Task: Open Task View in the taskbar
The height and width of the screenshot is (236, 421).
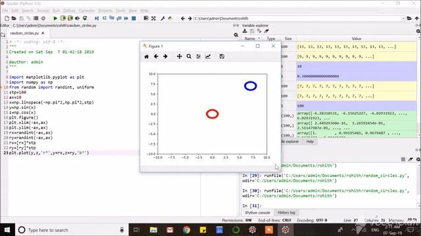Action: coord(136,230)
